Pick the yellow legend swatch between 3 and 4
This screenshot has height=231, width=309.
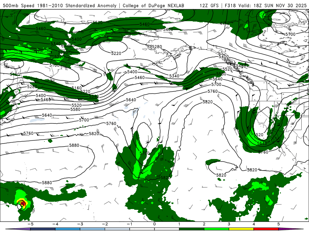click(x=241, y=229)
